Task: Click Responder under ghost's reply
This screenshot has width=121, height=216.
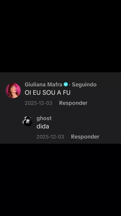Action: point(85,137)
